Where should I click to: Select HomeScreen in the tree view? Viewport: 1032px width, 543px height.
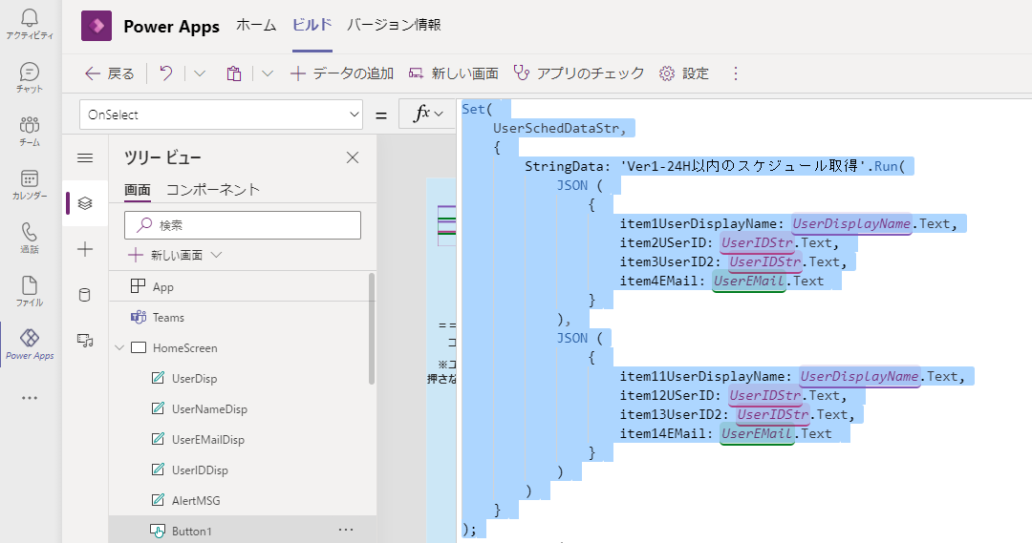(185, 347)
